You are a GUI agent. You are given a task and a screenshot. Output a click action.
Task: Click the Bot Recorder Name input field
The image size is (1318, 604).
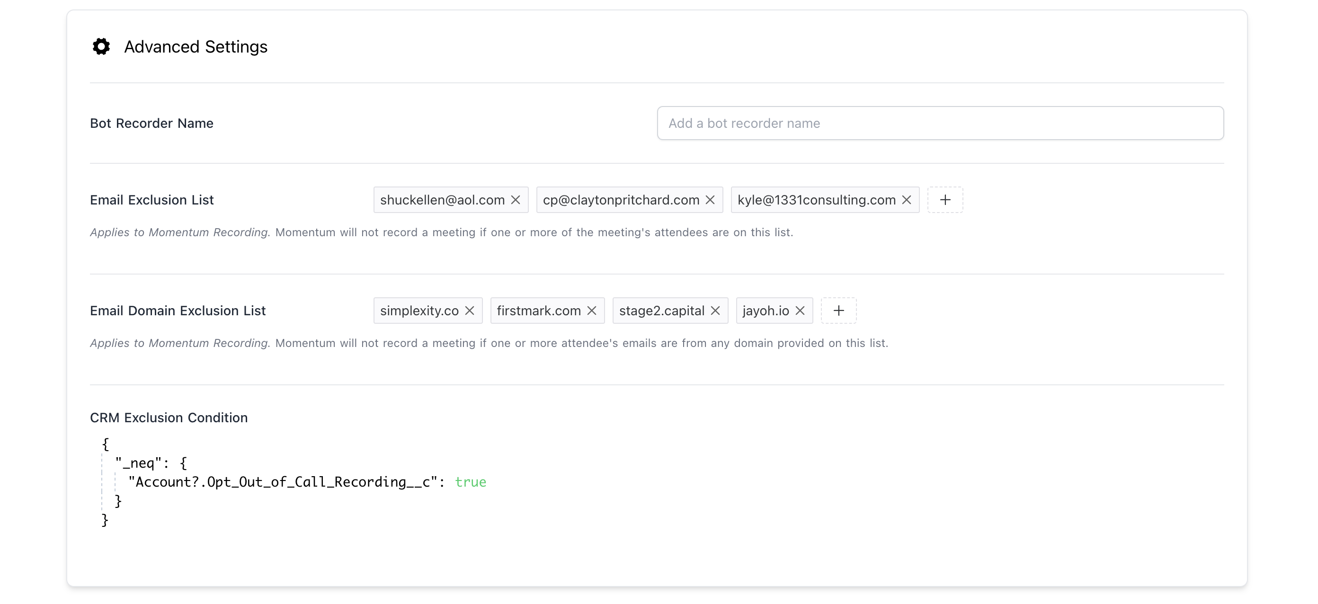pyautogui.click(x=940, y=123)
